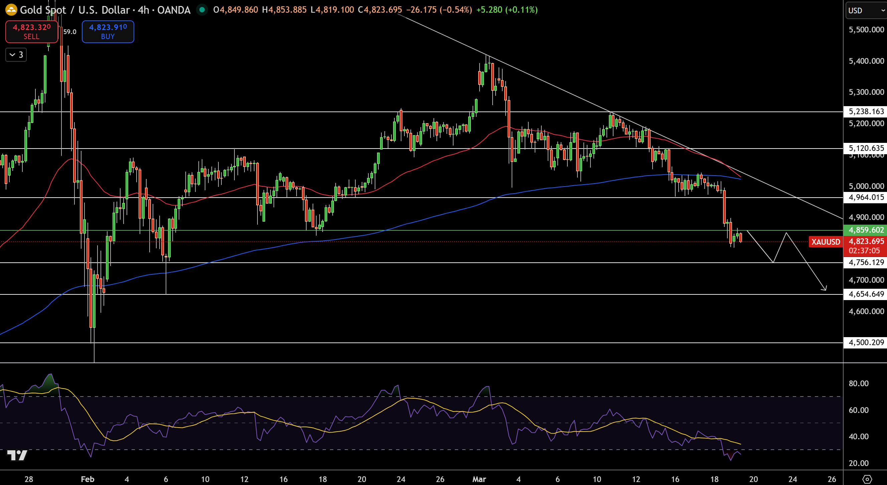The width and height of the screenshot is (887, 485).
Task: Click the Mar marker on time axis
Action: click(479, 479)
